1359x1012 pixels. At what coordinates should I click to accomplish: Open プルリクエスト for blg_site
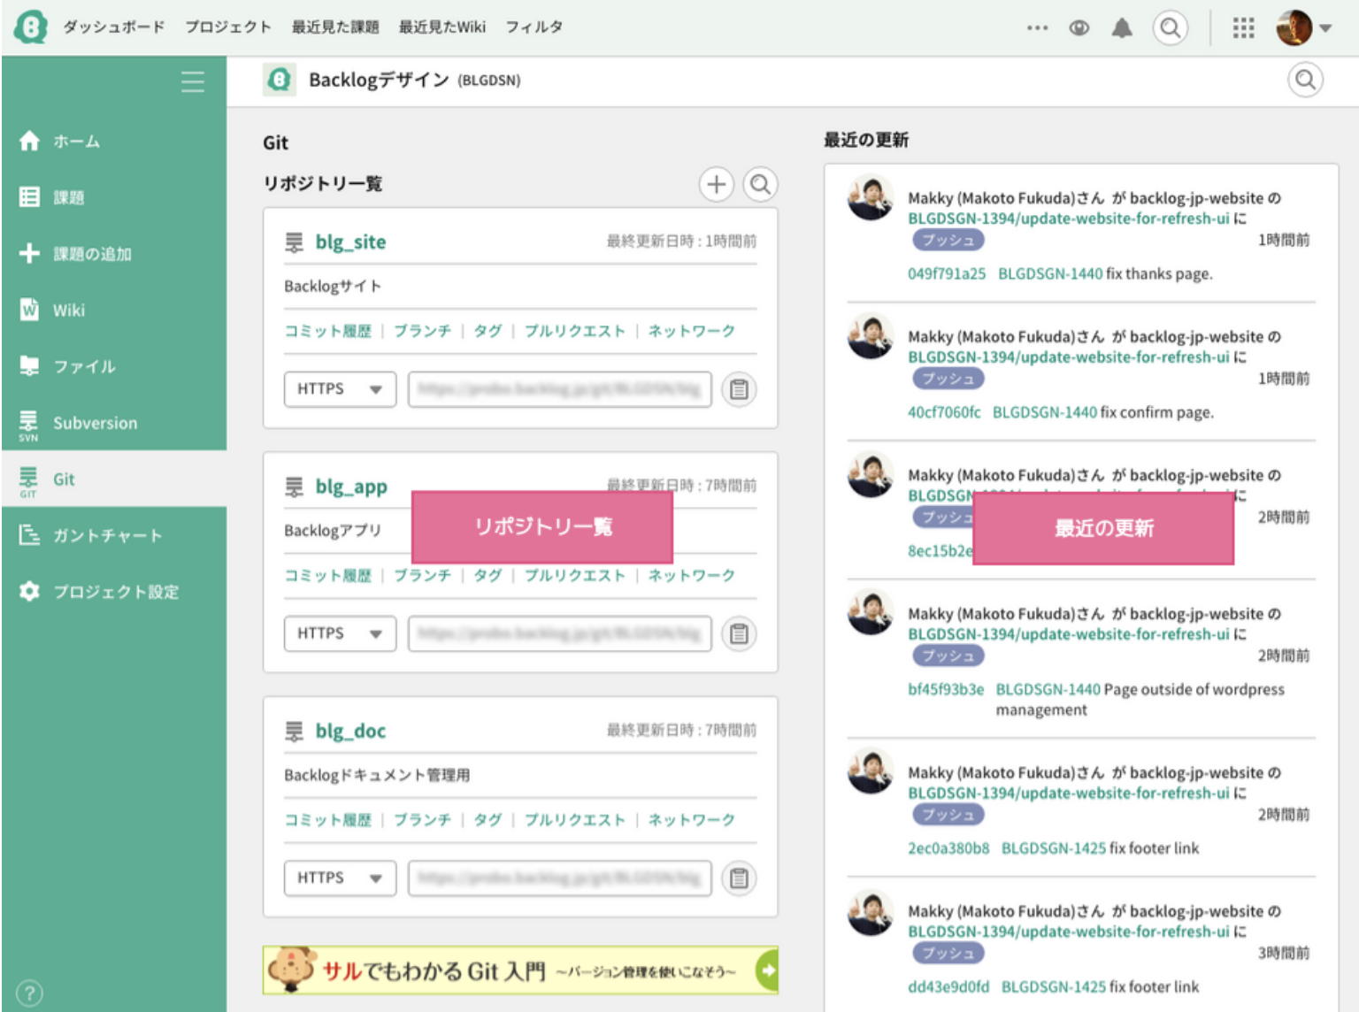pyautogui.click(x=574, y=331)
